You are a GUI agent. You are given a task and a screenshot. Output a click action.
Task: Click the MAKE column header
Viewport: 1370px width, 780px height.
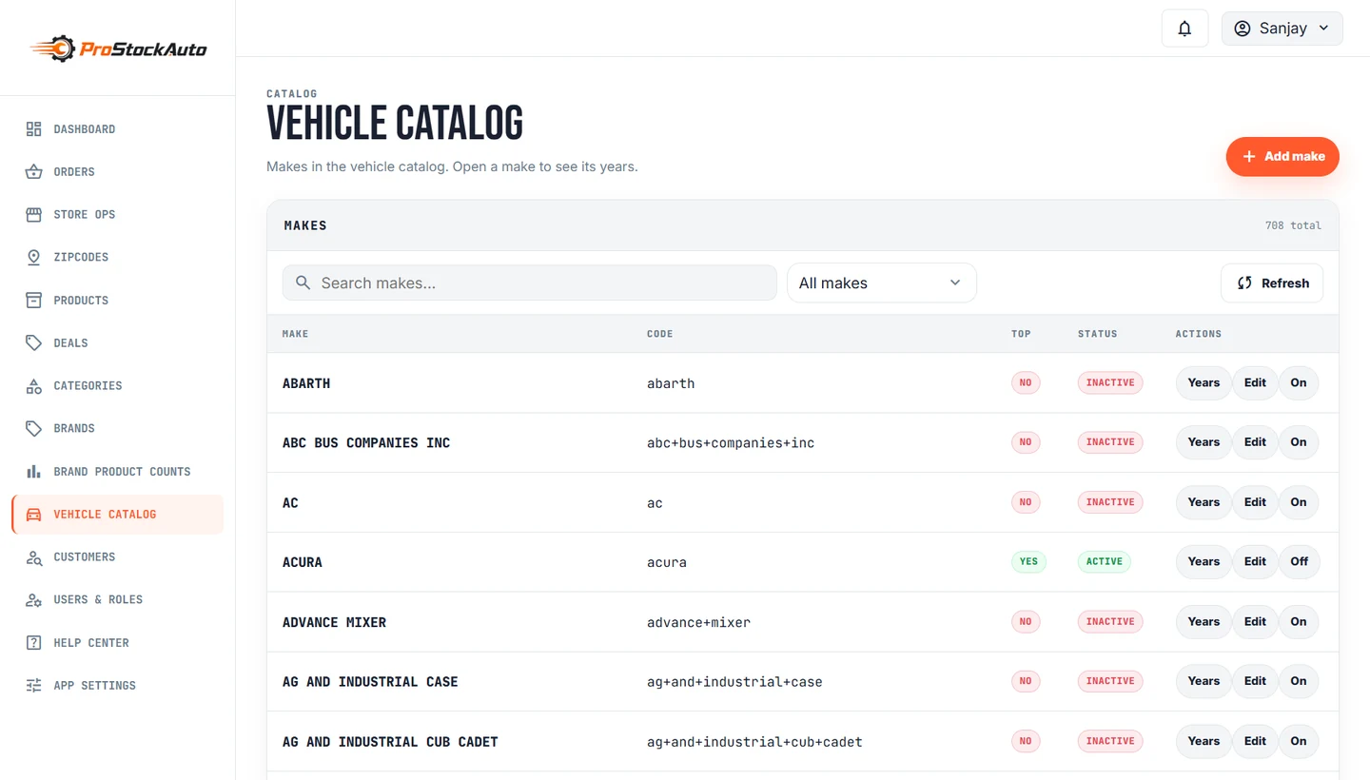[295, 334]
